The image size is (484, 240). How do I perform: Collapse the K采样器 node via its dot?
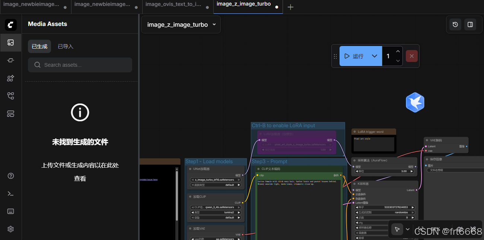(x=354, y=184)
